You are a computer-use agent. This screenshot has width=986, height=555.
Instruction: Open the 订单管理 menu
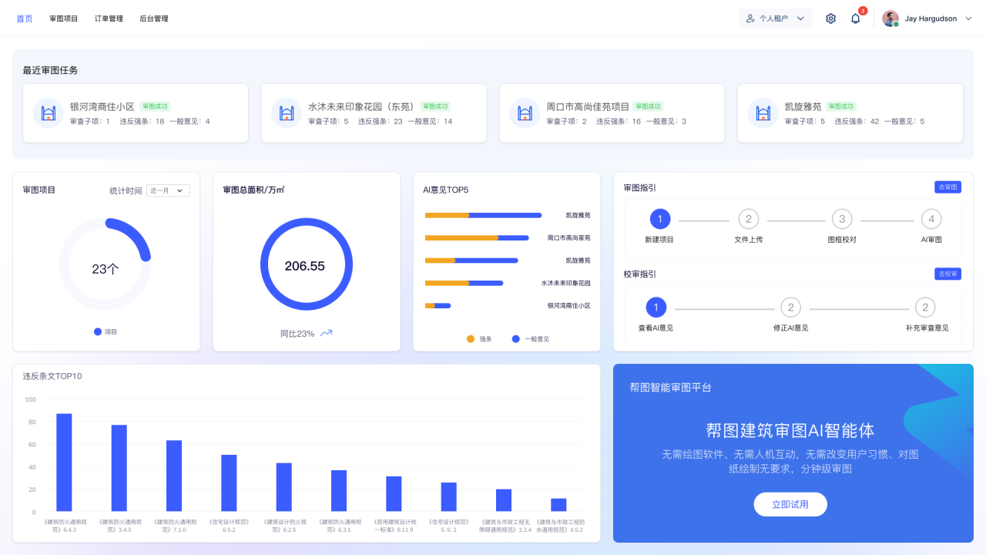pyautogui.click(x=109, y=18)
